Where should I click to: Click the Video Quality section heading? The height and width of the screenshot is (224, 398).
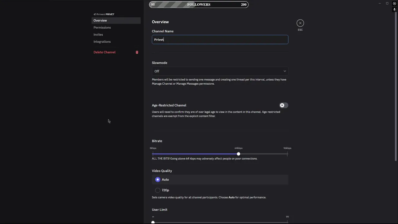162,171
